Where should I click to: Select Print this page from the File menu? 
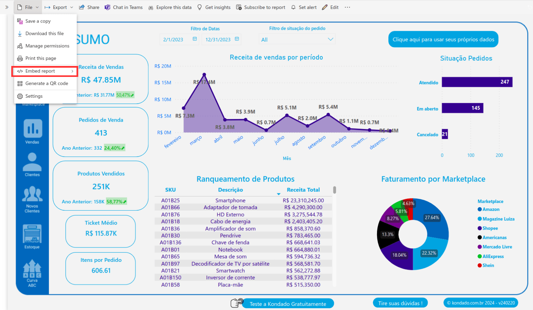point(40,58)
